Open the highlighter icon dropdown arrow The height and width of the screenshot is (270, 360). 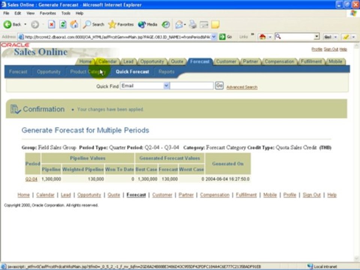point(353,37)
